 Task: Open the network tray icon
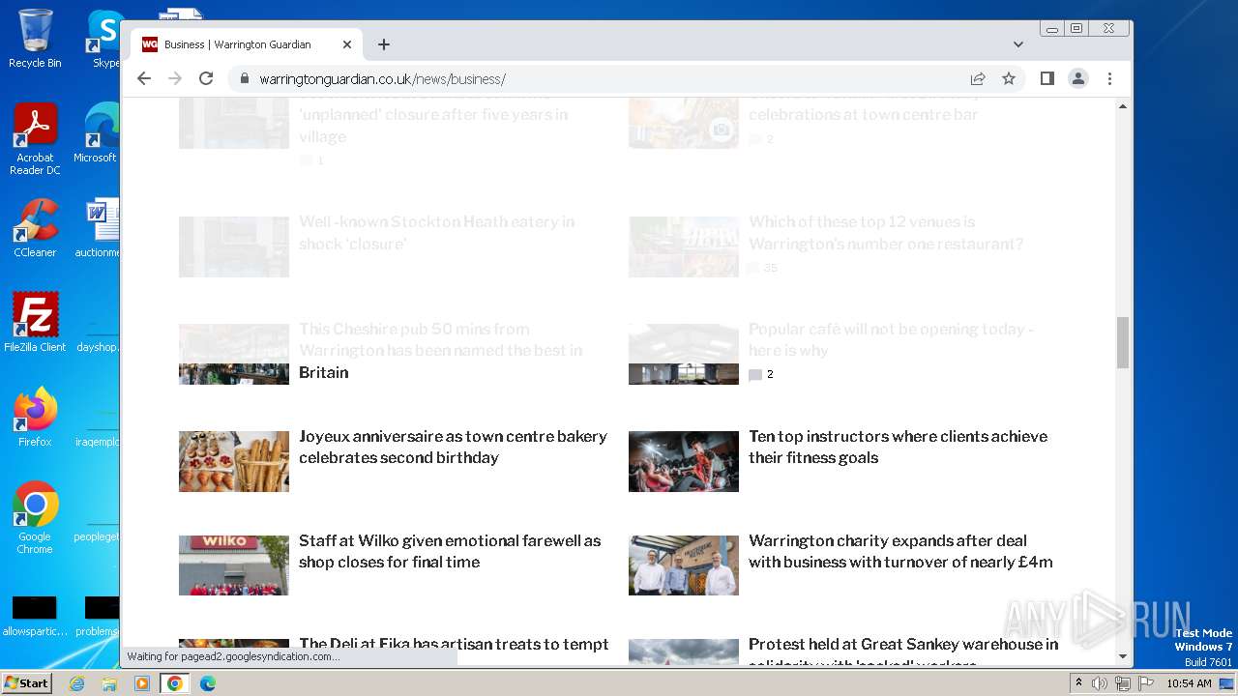click(1122, 683)
